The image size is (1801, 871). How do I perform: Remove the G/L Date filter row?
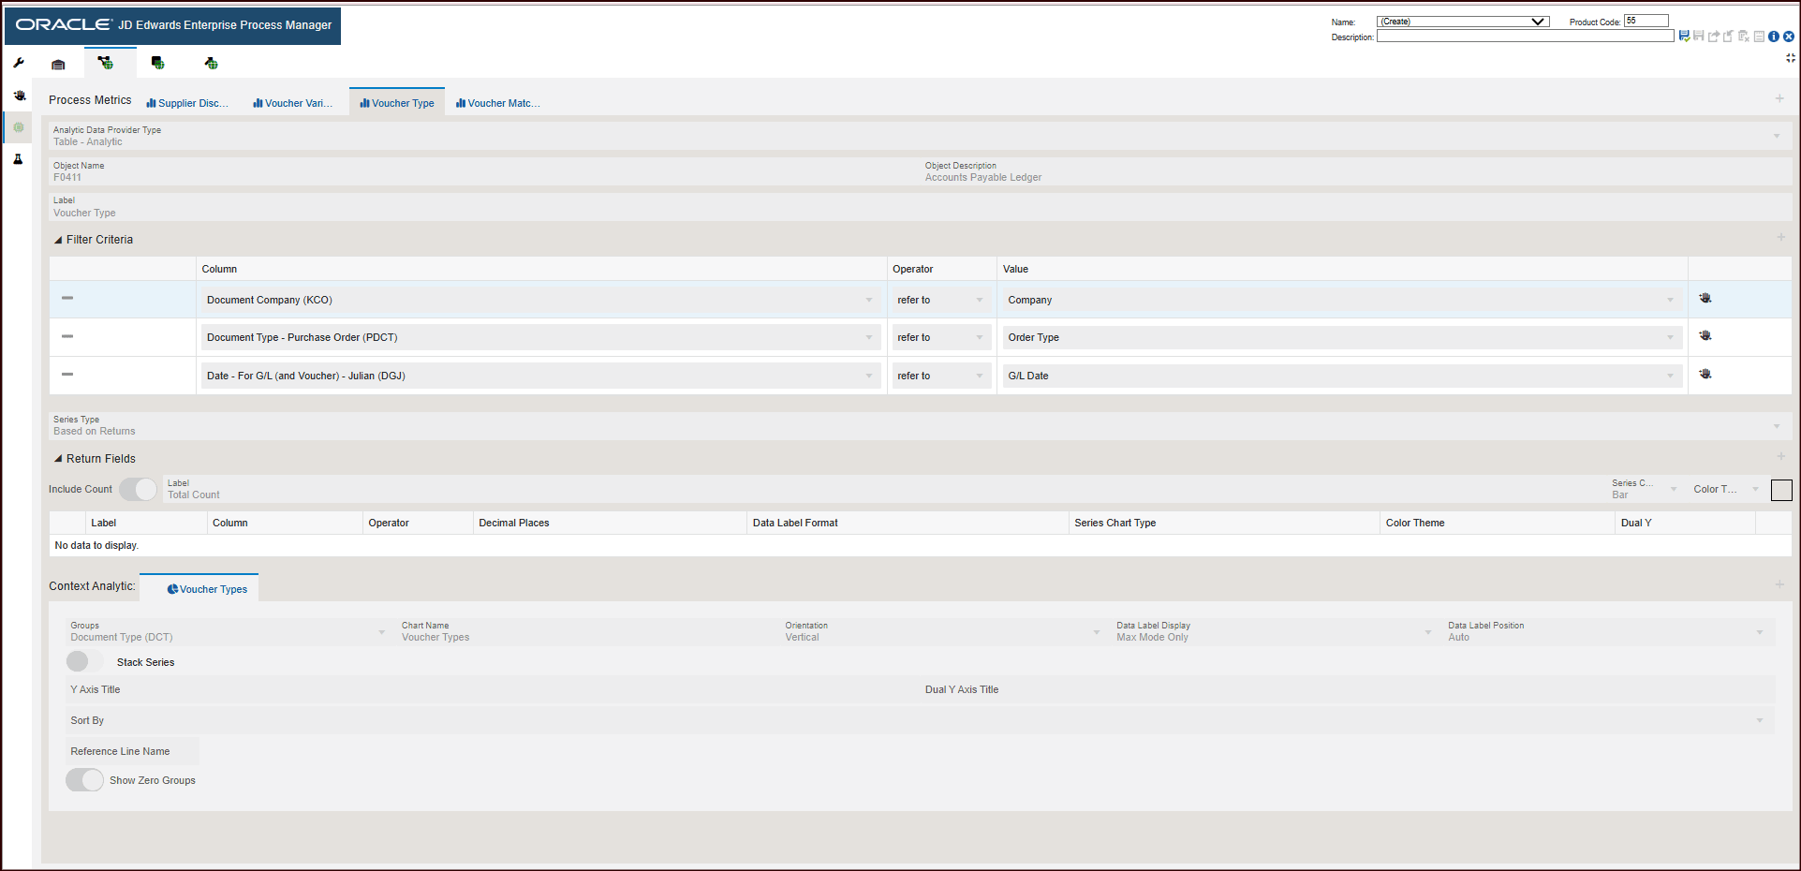click(66, 375)
